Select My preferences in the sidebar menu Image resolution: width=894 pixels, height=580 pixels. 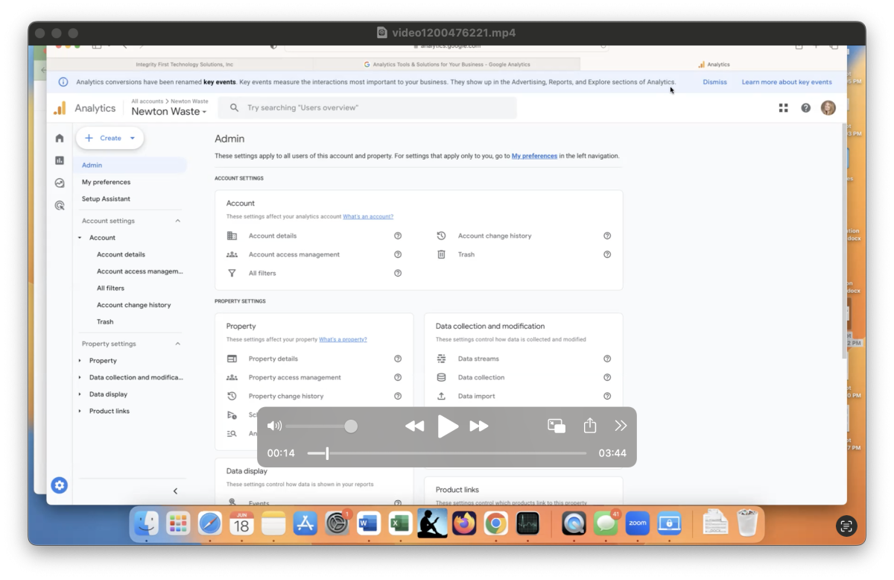point(106,181)
